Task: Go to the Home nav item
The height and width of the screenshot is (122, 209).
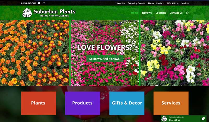Action: point(135,13)
